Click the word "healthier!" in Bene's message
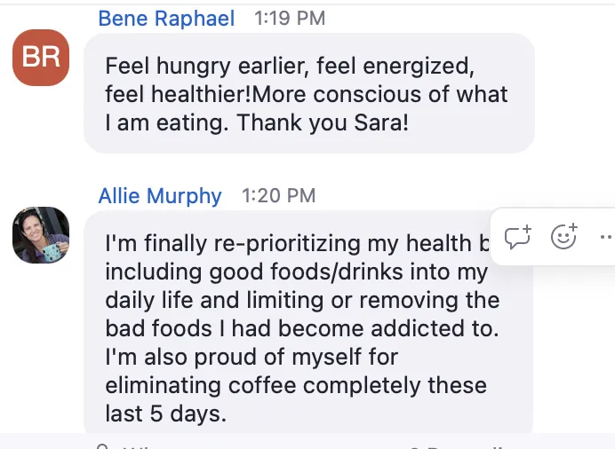 [201, 94]
